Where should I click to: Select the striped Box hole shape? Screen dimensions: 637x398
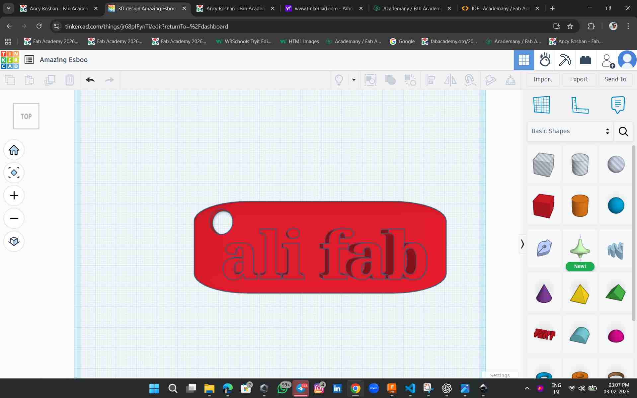[543, 164]
